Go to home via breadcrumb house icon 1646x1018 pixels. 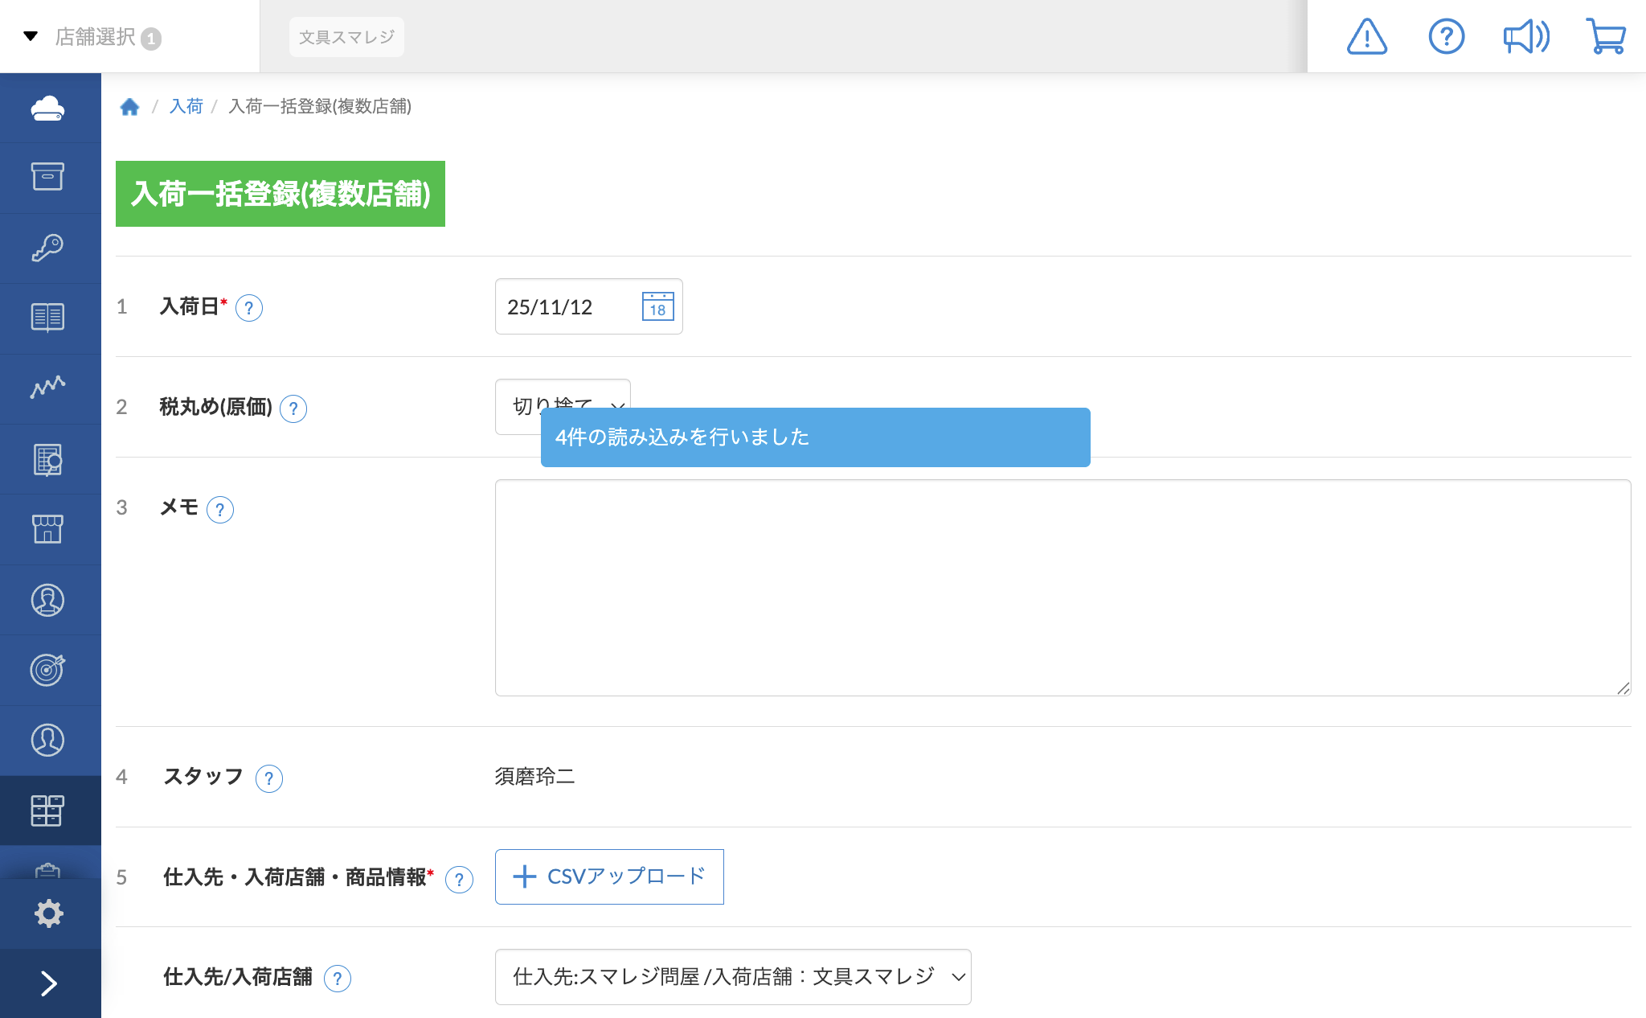coord(129,106)
